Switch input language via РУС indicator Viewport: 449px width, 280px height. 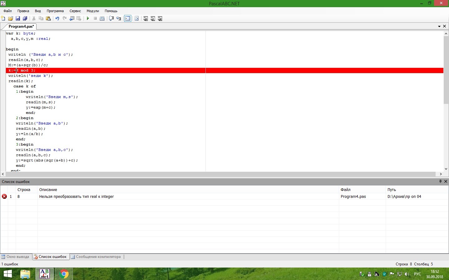tap(418, 274)
